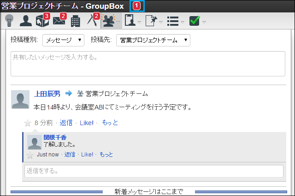Expand arrow next to clipboard person icon
This screenshot has height=196, width=295.
139,22
